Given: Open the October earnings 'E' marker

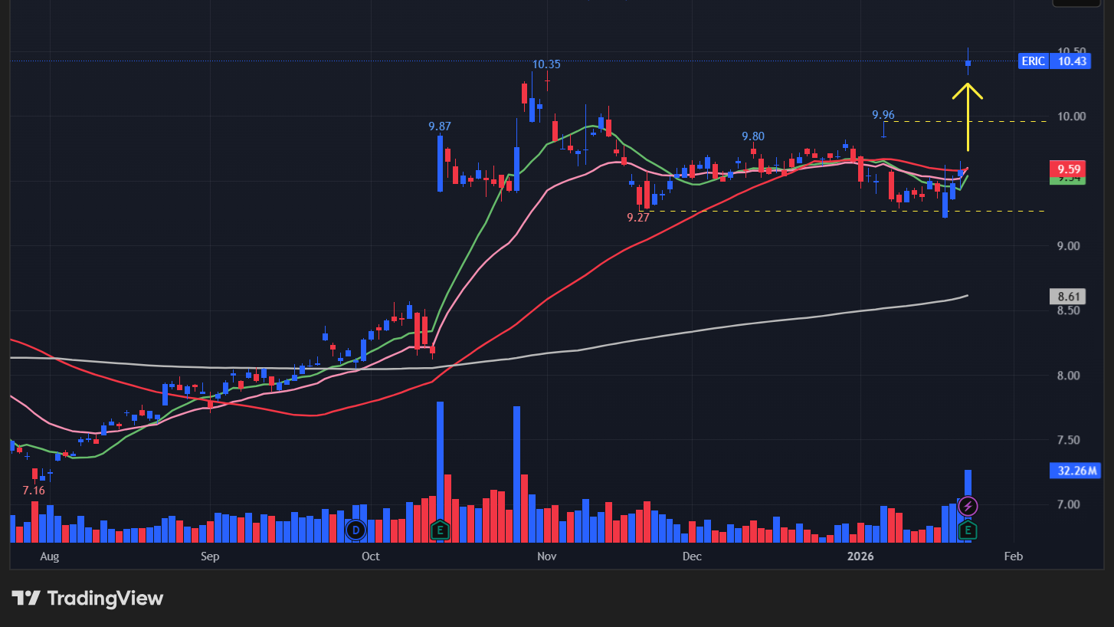Looking at the screenshot, I should coord(440,530).
